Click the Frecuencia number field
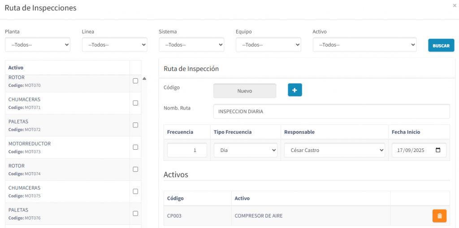Screen dimensions: 459x228 click(x=187, y=151)
